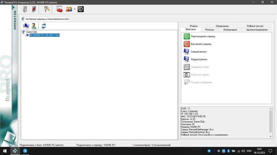Click 'Подключено к серверу "HOME-PC"' status text
Image resolution: width=277 pixels, height=155 pixels.
(96, 145)
